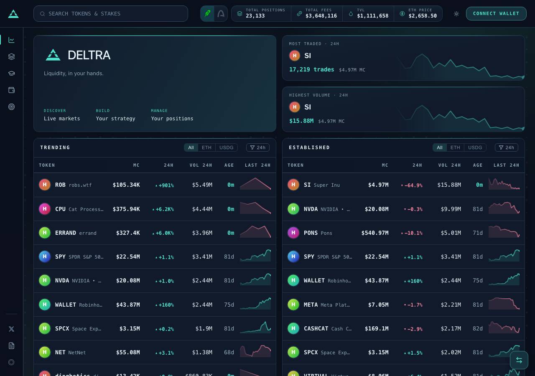This screenshot has width=535, height=376.
Task: Click the ERRAND token avatar in Trending
Action: coord(45,233)
